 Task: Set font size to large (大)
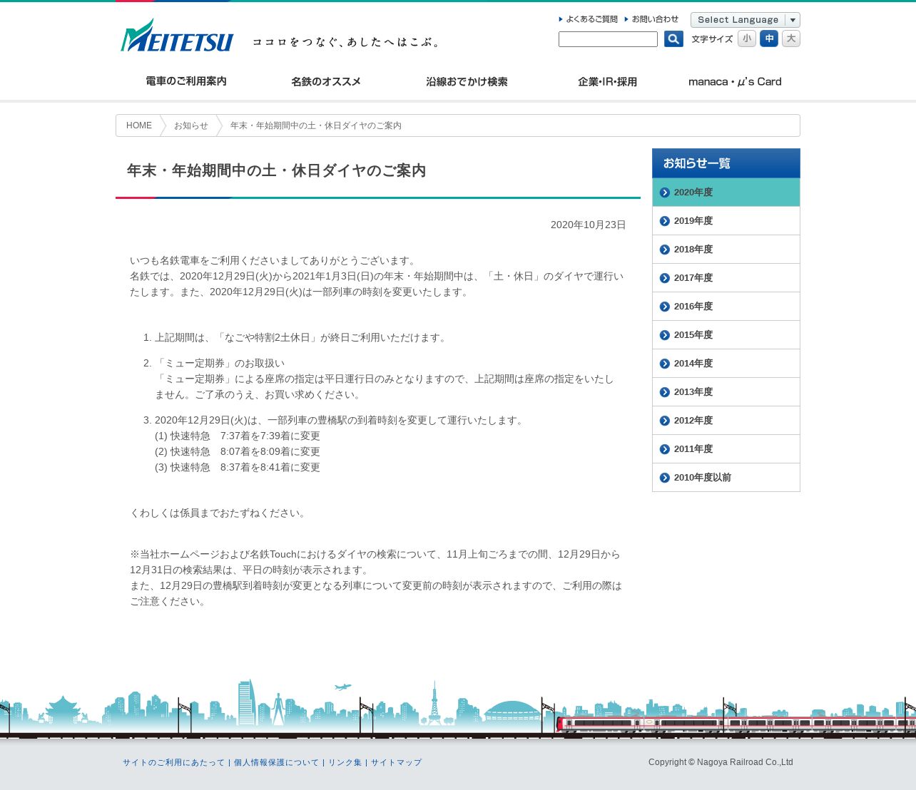(791, 39)
